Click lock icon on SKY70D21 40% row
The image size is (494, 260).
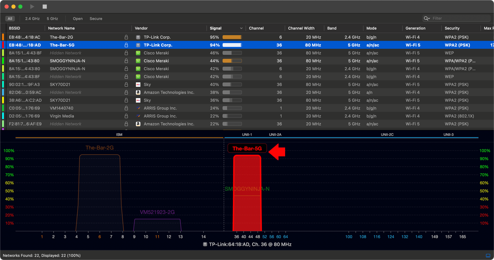(126, 84)
